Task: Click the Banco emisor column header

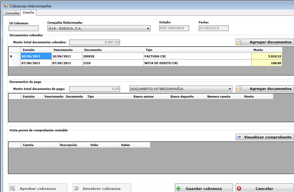Action: point(150,97)
